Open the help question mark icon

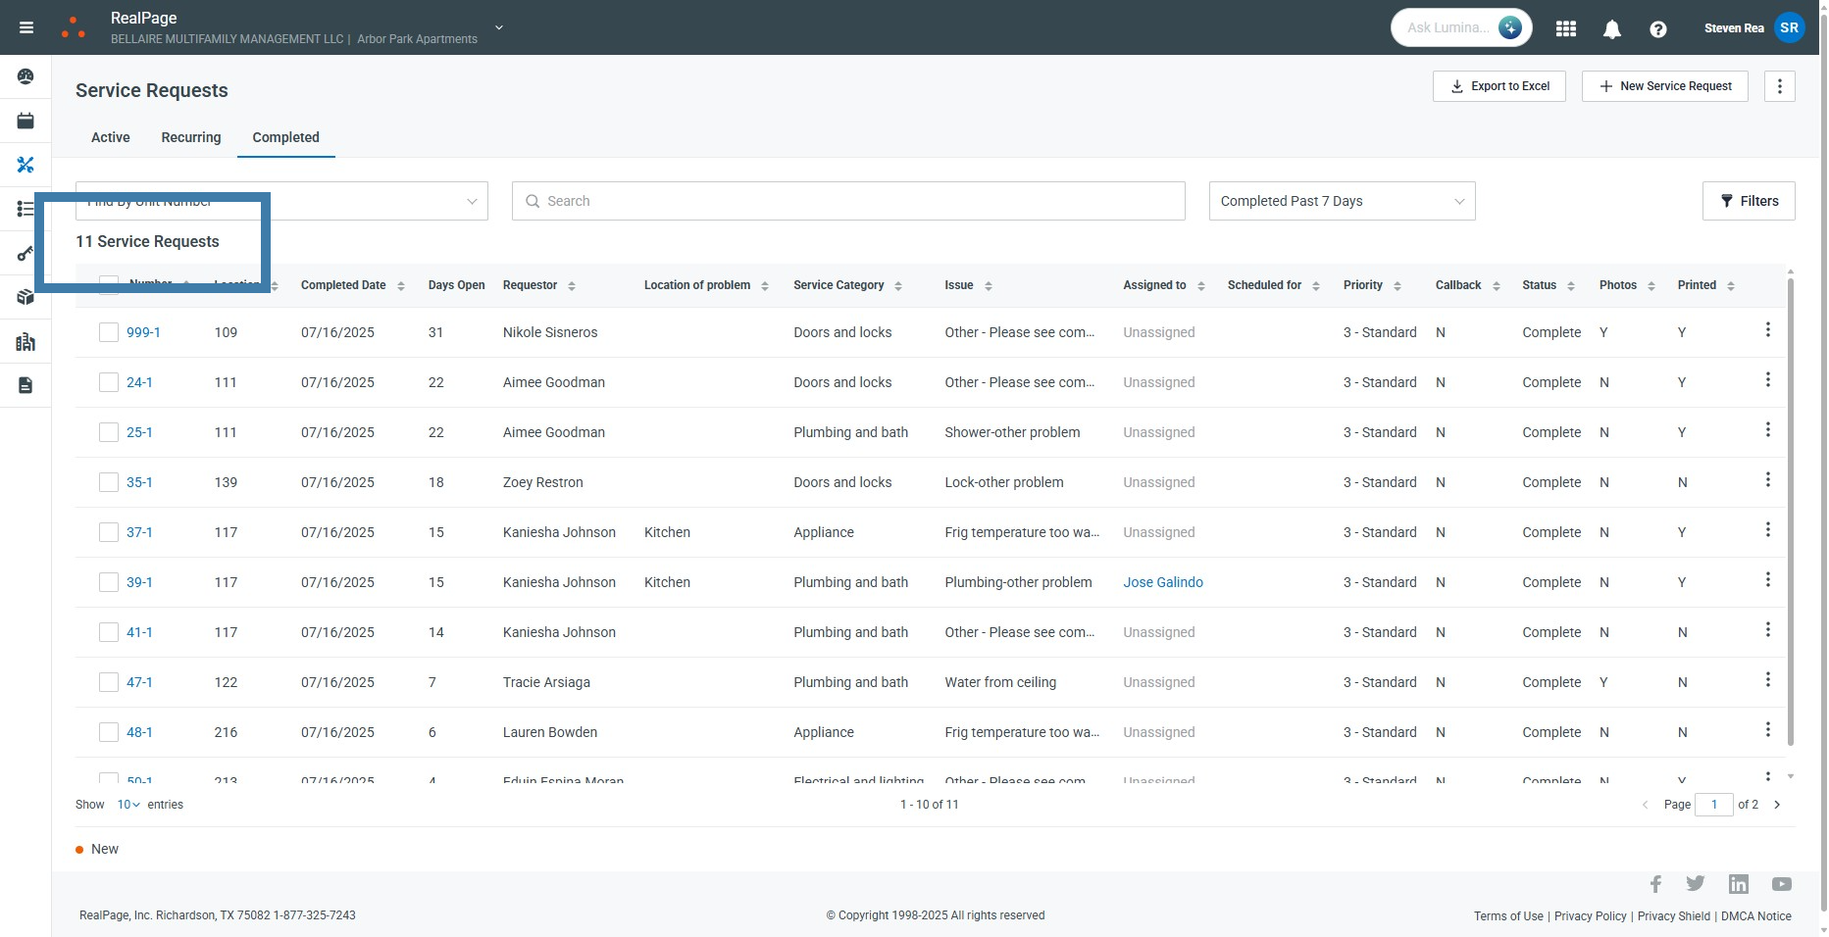point(1657,28)
